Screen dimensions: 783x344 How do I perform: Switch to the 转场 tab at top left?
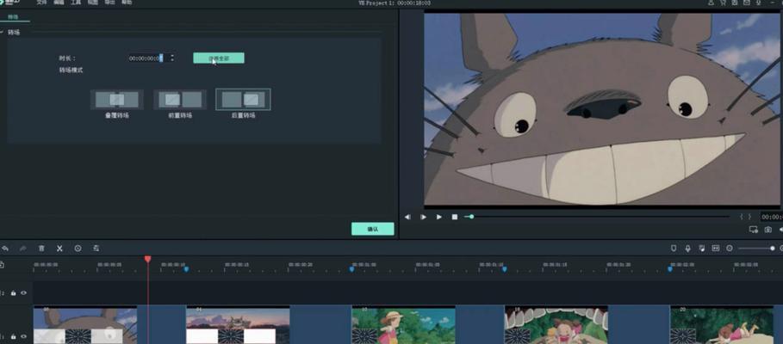coord(14,17)
